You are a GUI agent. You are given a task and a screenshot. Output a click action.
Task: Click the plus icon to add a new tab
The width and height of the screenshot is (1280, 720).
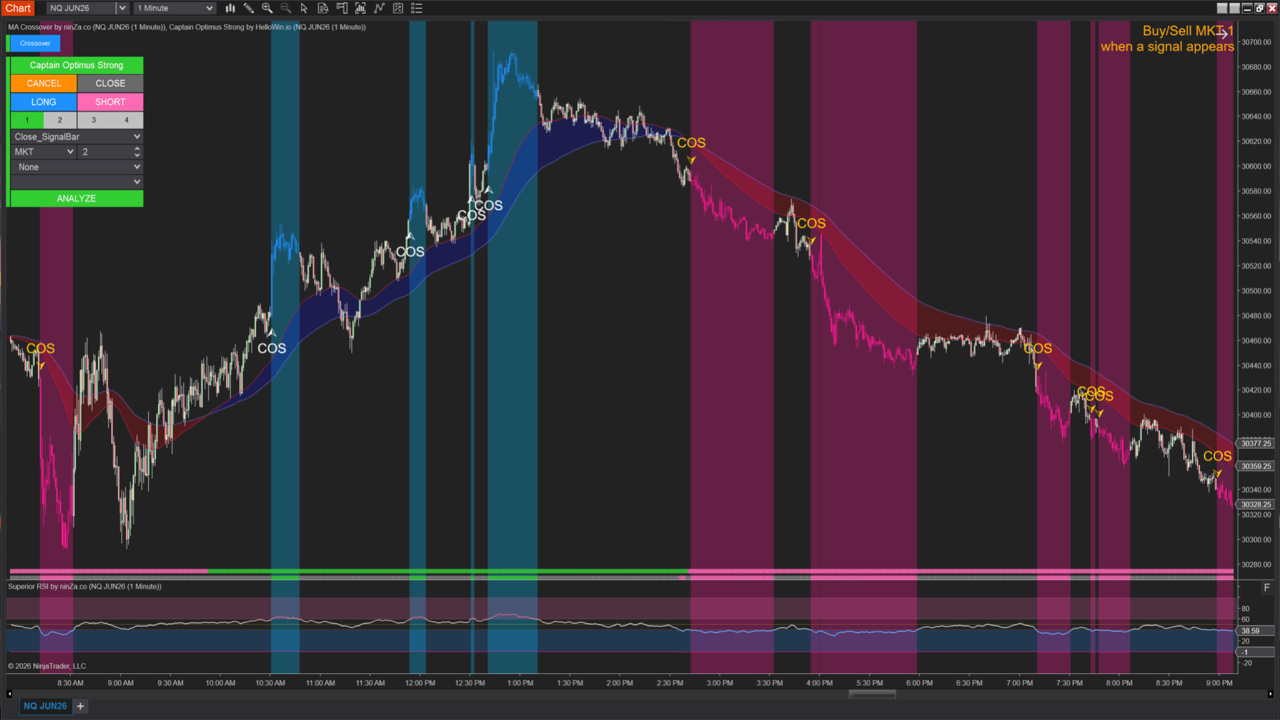(x=81, y=706)
